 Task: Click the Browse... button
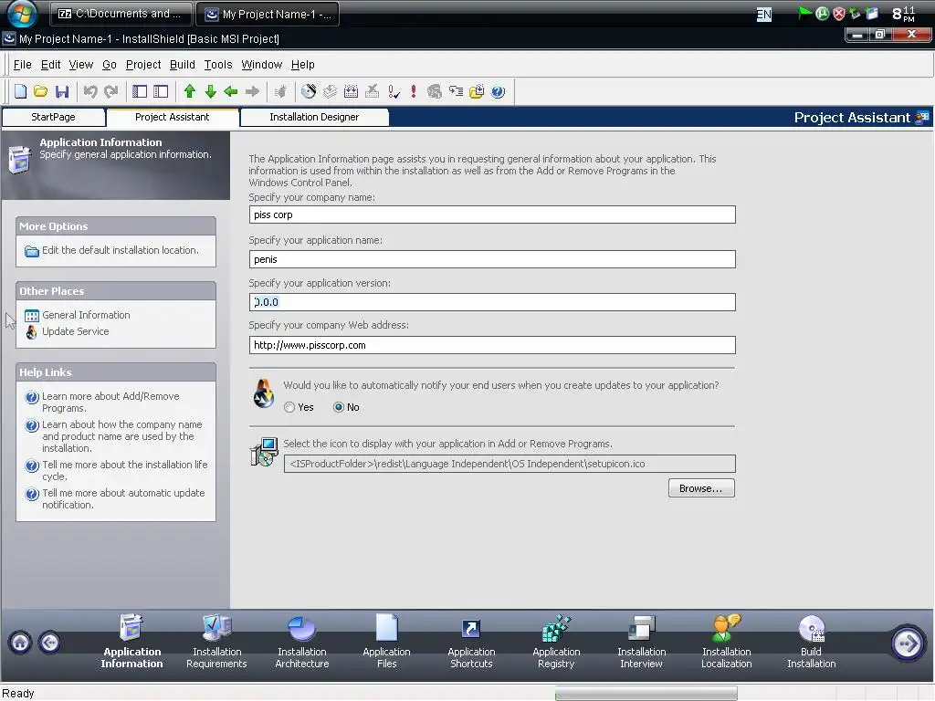click(701, 488)
